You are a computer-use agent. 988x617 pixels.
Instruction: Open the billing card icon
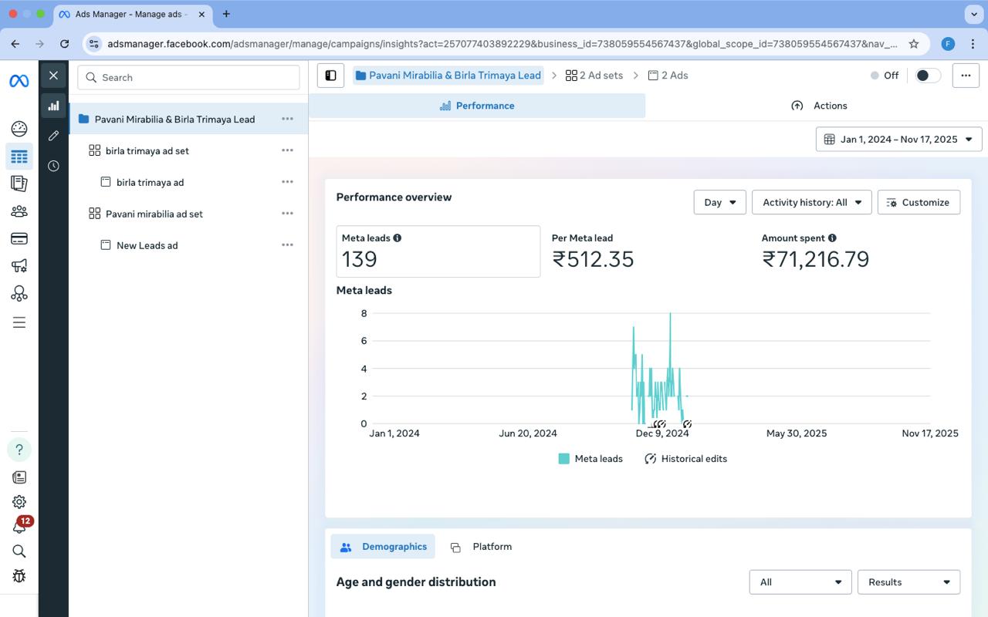point(19,238)
